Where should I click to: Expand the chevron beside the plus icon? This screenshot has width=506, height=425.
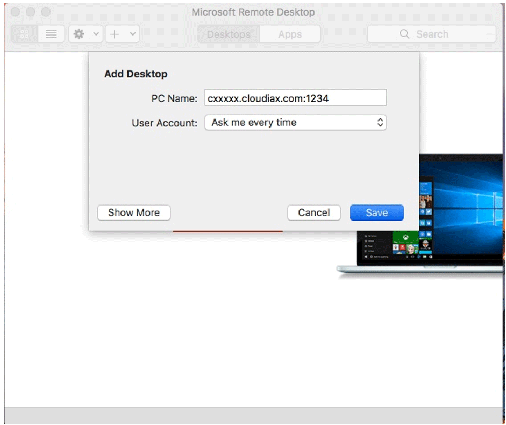[x=133, y=33]
